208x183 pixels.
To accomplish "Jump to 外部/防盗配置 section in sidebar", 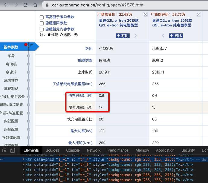I will pos(11,113).
